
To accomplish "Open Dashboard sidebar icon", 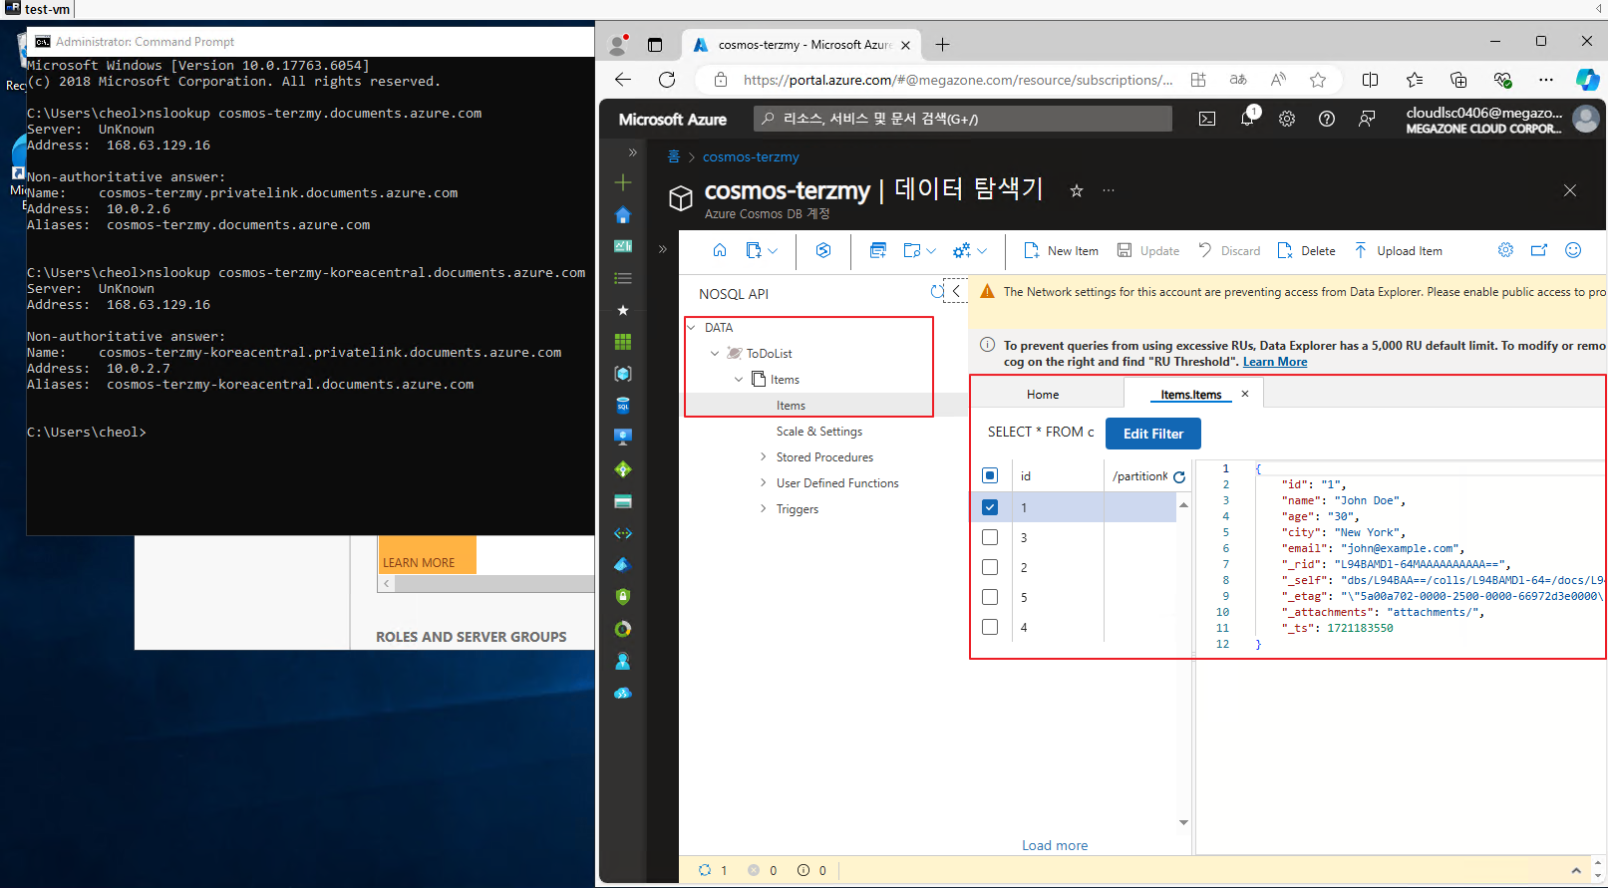I will point(623,246).
